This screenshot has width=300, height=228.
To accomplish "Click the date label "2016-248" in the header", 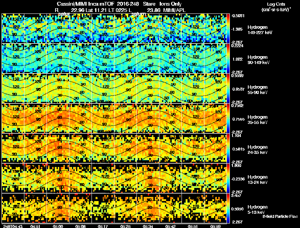I will 127,4.
